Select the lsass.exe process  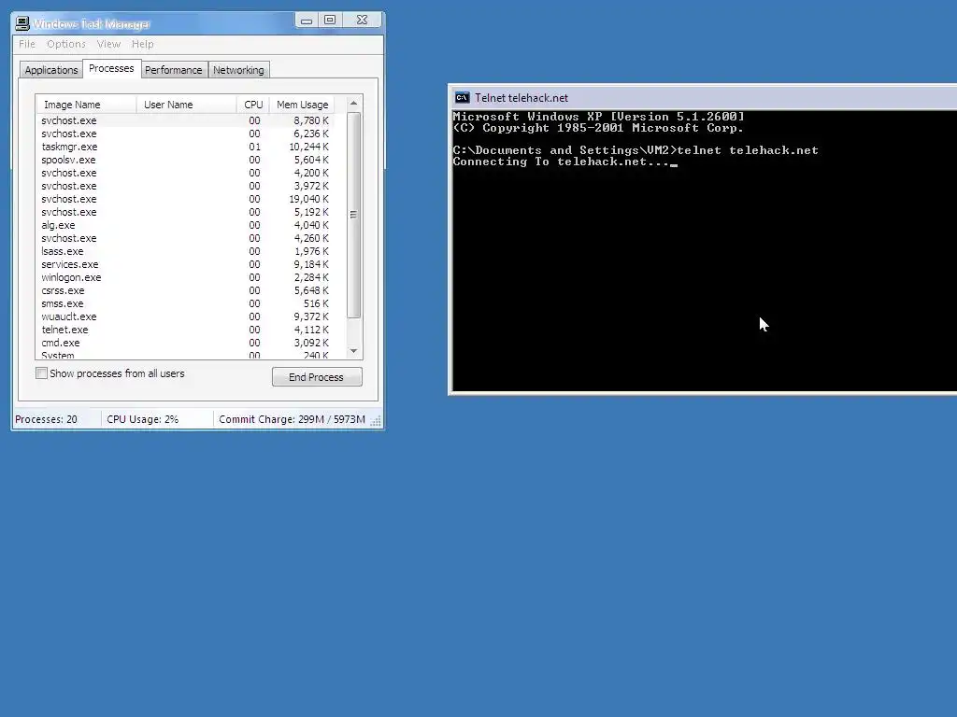click(186, 251)
